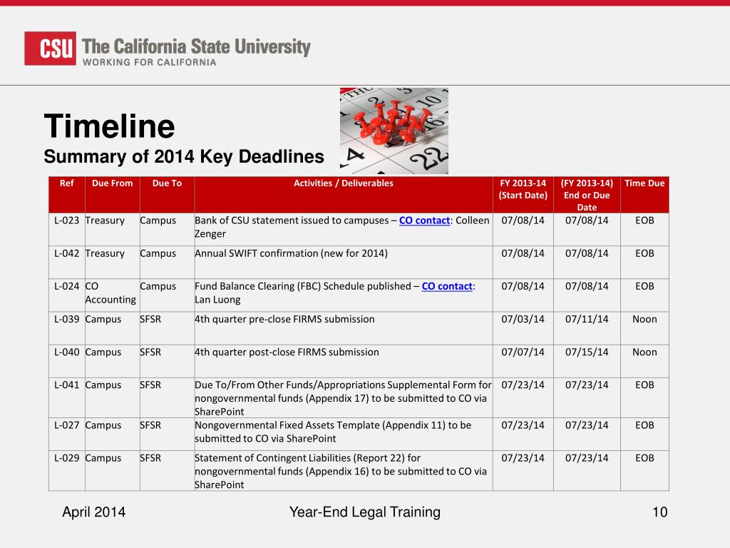Click 'Fund Balance Clearing (FBC) Schedule published' text

pos(302,286)
